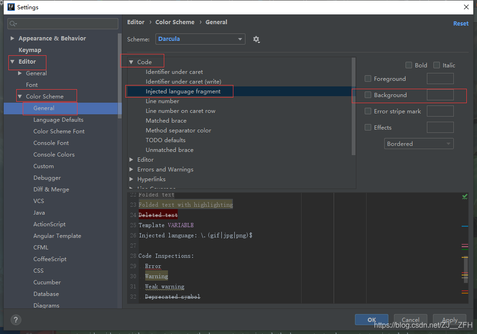Click Deleted text in the preview
477x334 pixels.
coord(158,215)
